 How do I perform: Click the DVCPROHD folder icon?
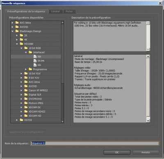click(x=26, y=99)
